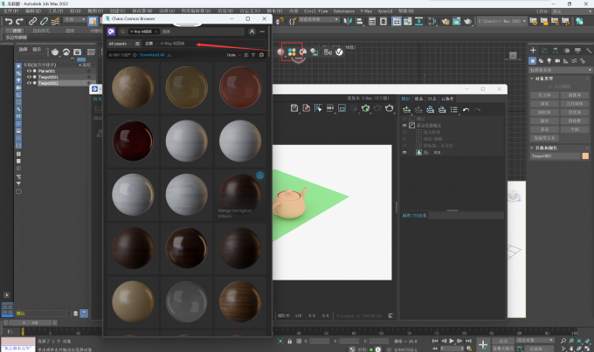Screen dimensions: 594x352
Task: Open the Curve Editor toolbar icon
Action: click(408, 21)
